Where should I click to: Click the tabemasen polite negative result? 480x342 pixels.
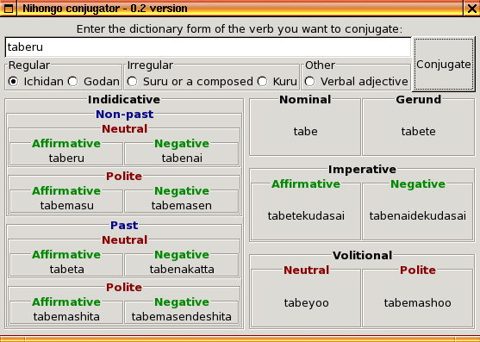click(182, 206)
